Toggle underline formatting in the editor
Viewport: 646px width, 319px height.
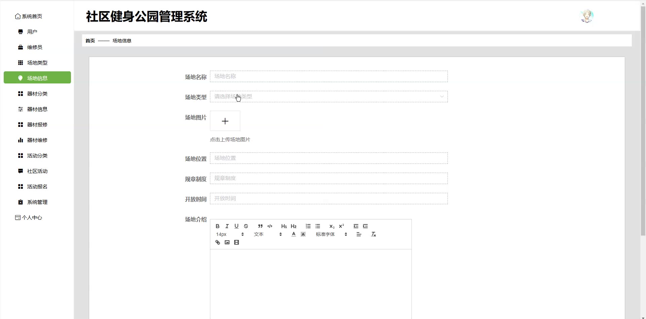tap(237, 226)
